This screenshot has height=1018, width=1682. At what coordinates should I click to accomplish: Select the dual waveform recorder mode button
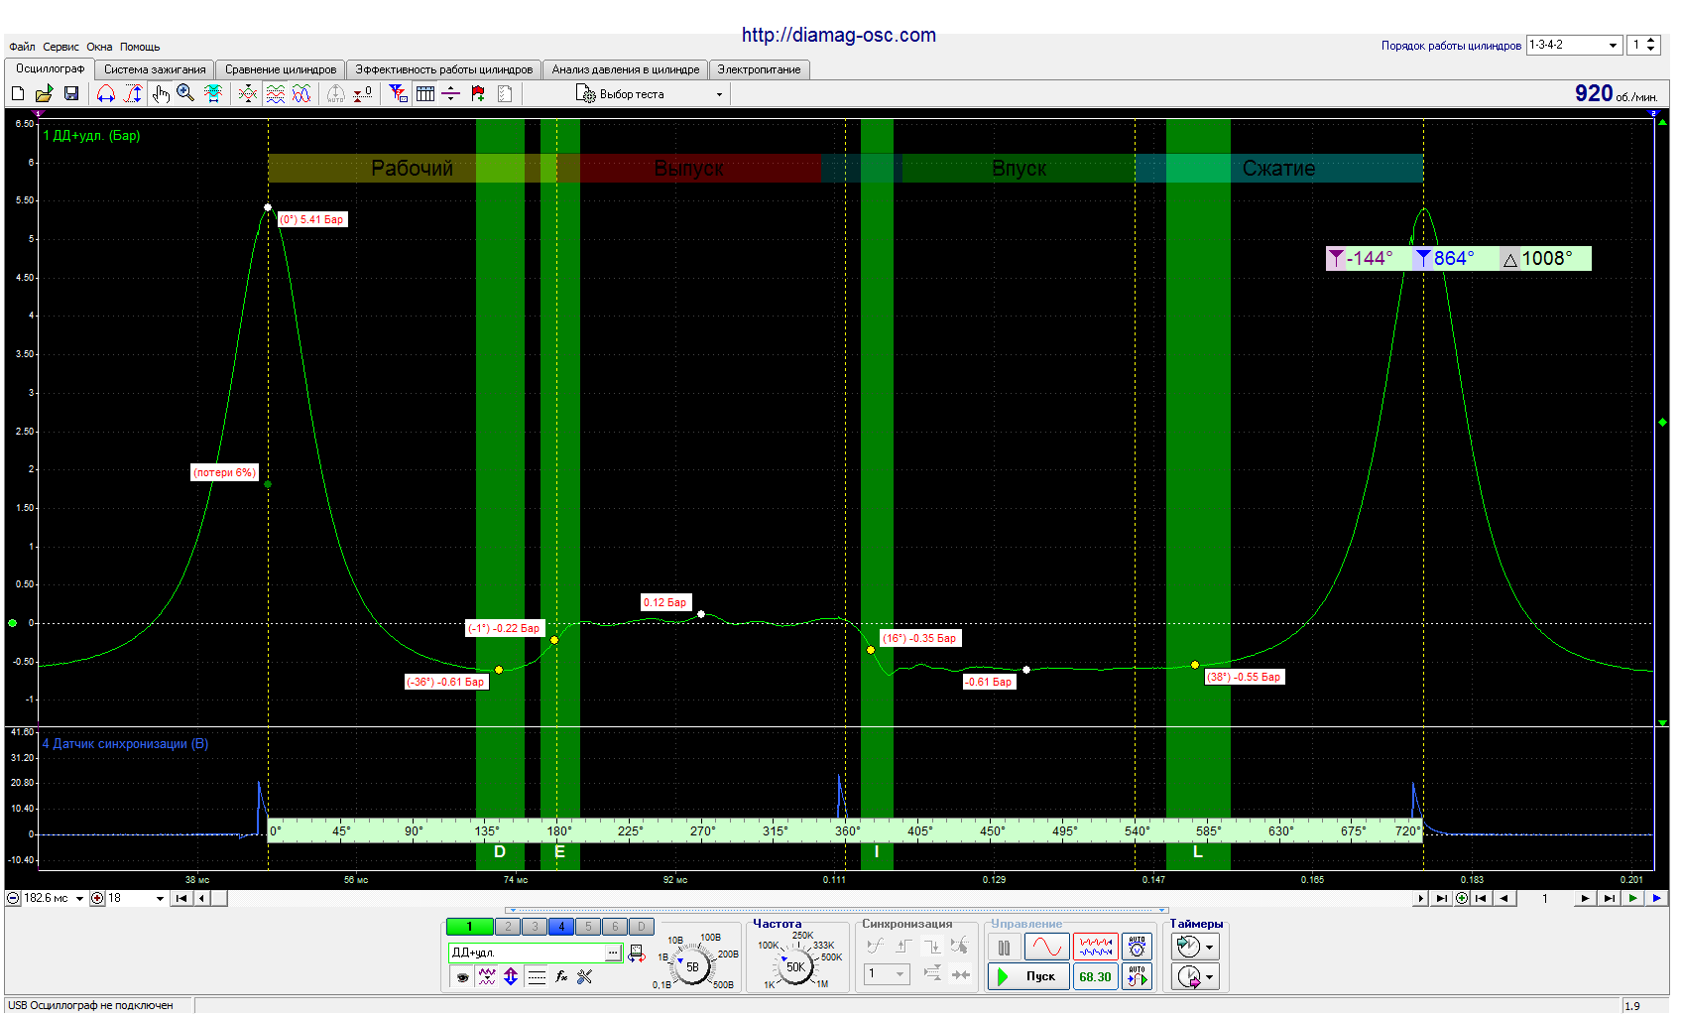pyautogui.click(x=1096, y=948)
